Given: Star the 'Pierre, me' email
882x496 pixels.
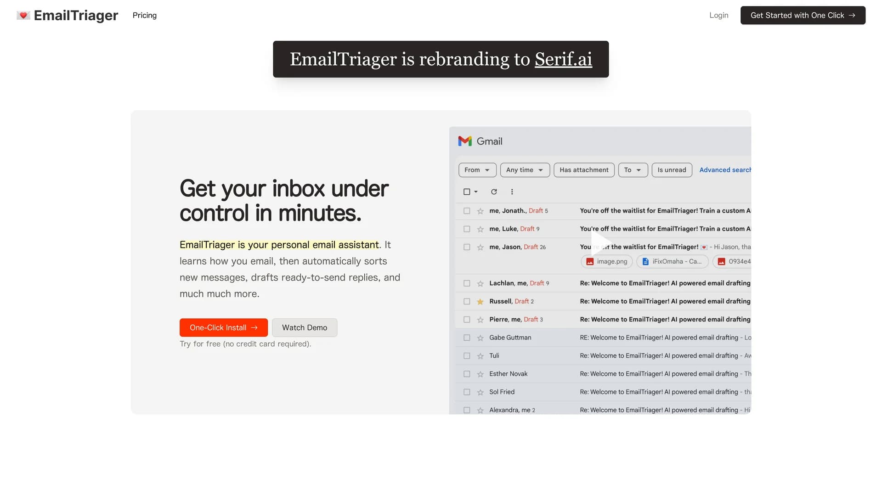Looking at the screenshot, I should click(480, 320).
